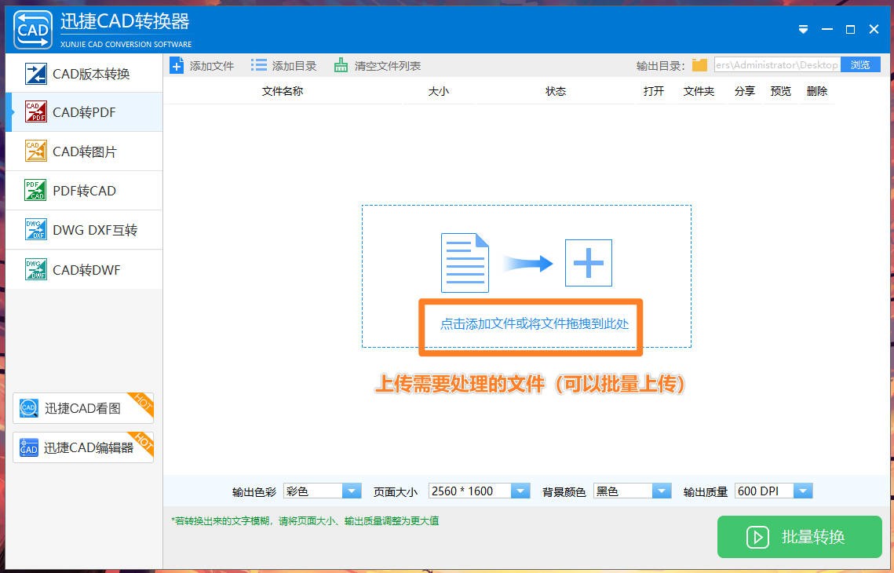Click 浏览 to choose output folder
The width and height of the screenshot is (894, 573).
(x=860, y=65)
